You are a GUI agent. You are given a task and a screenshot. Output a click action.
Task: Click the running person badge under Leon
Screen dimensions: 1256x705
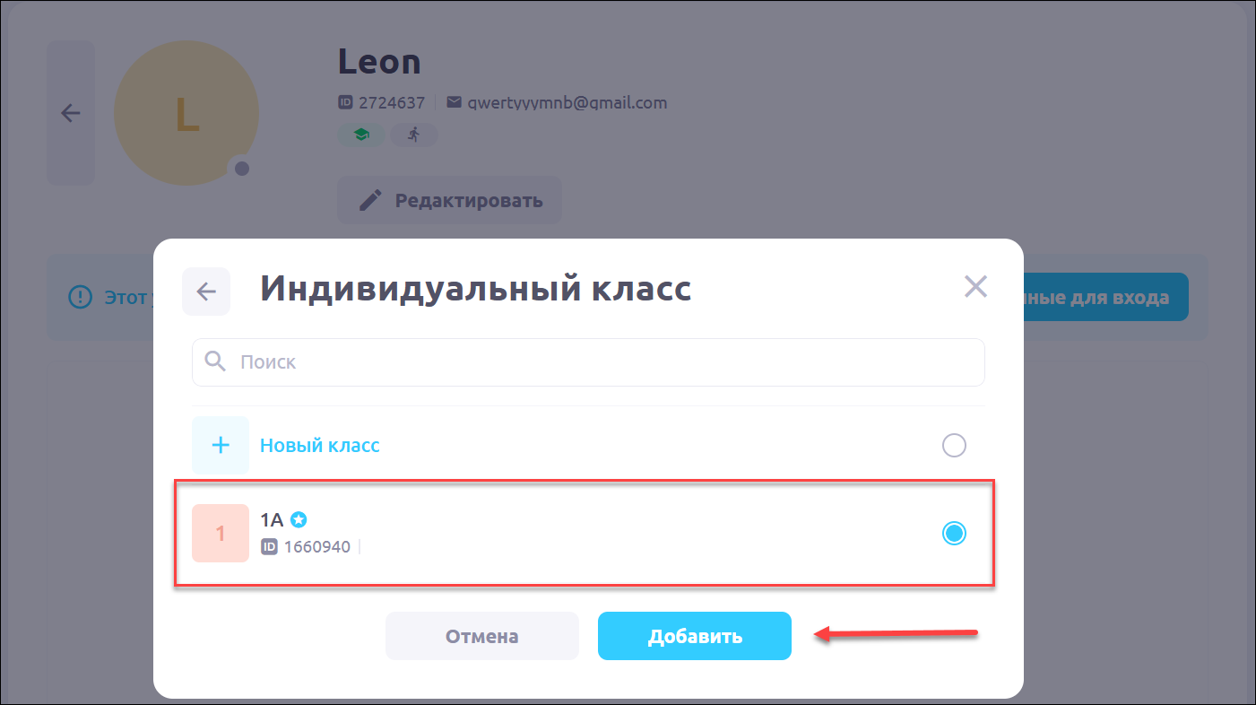413,135
